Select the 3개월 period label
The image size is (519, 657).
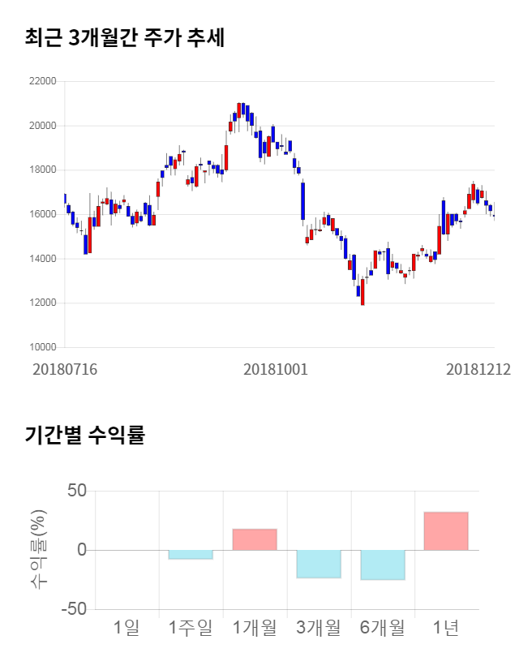[319, 627]
